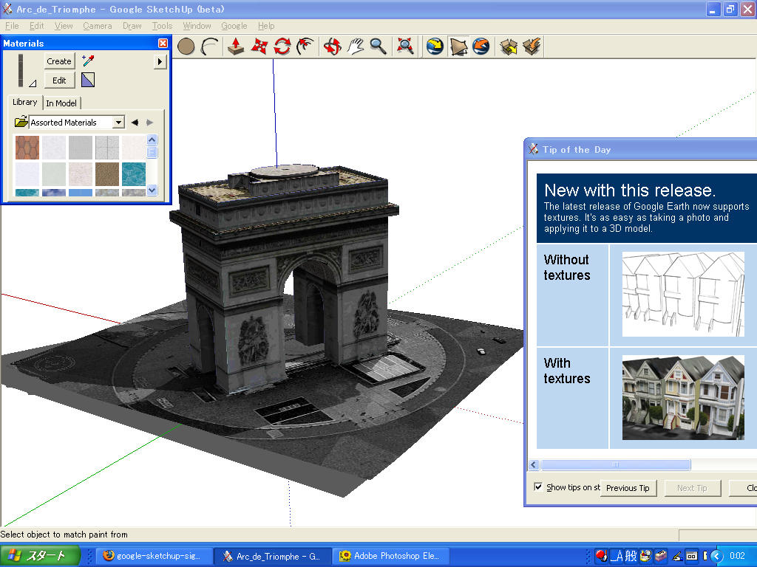The width and height of the screenshot is (757, 567).
Task: Open the materials library folder icon
Action: pos(21,122)
